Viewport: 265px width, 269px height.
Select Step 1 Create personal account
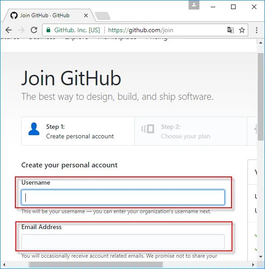(x=78, y=131)
